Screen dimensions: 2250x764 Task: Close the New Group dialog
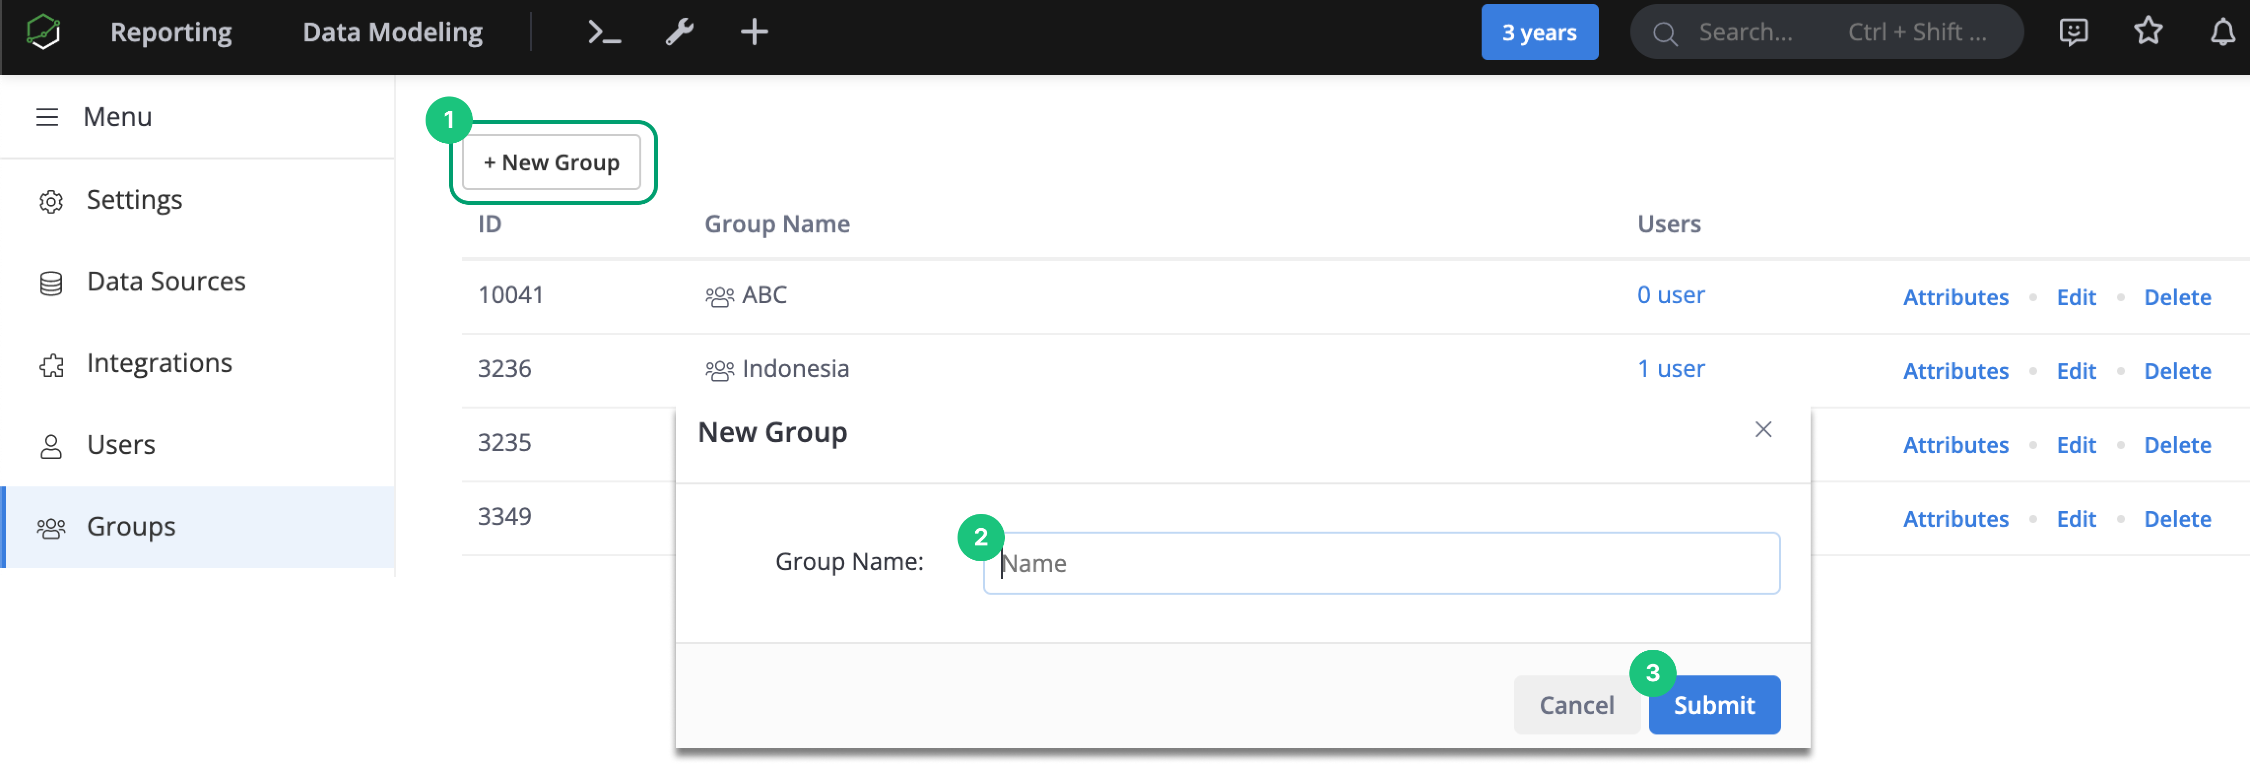pyautogui.click(x=1763, y=430)
